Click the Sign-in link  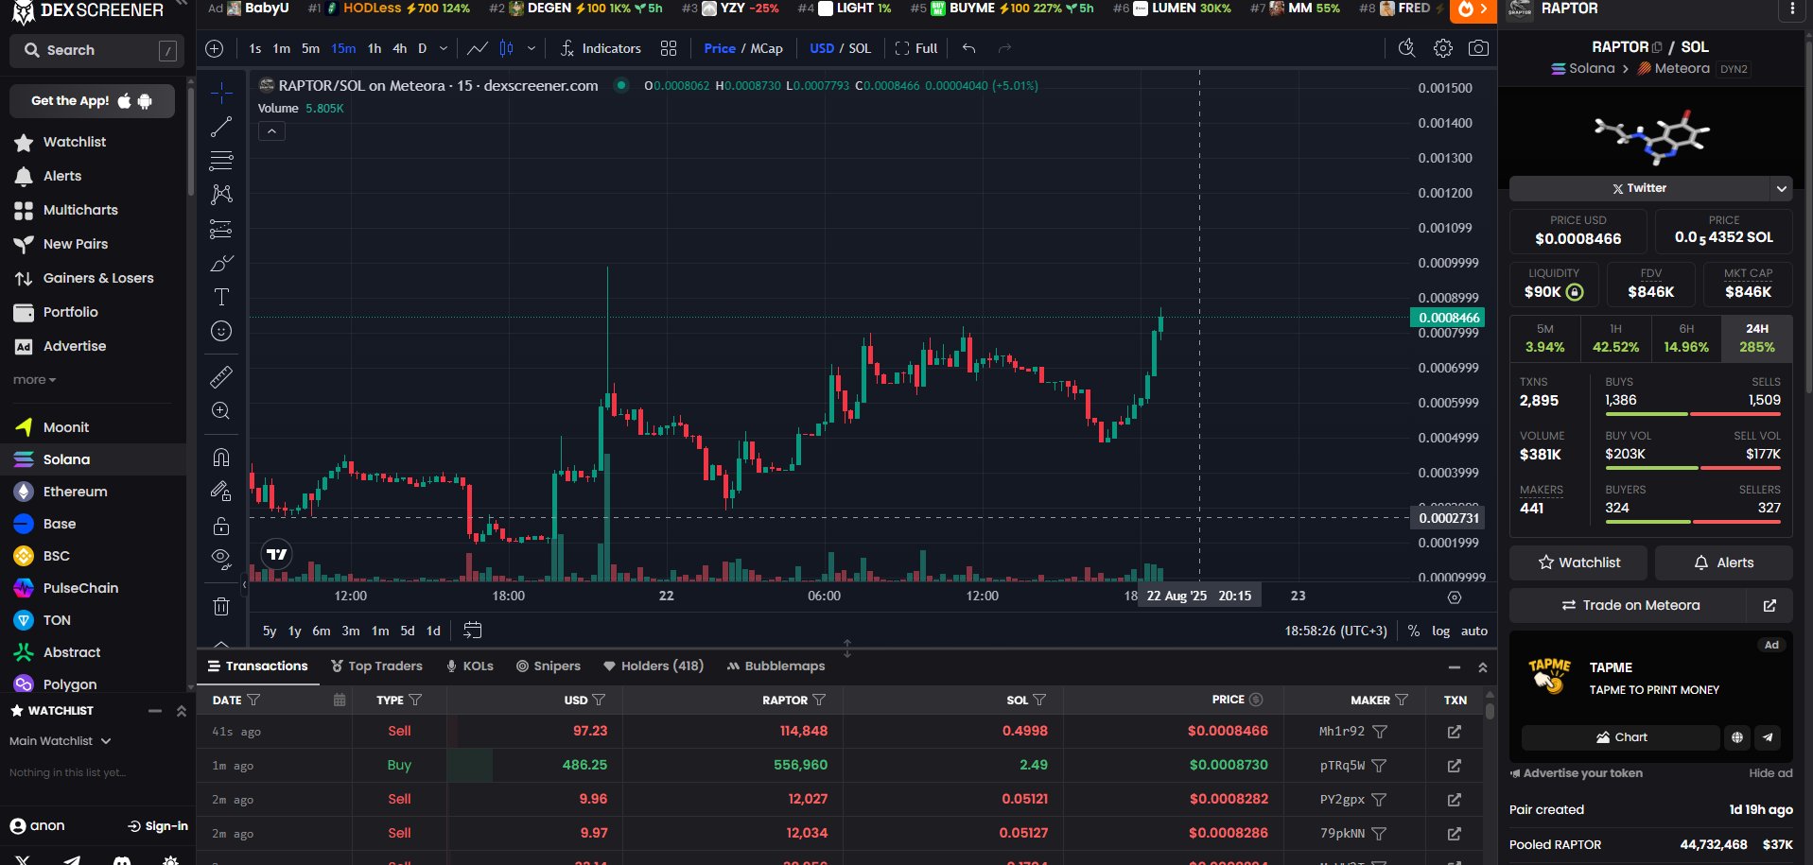click(x=158, y=826)
